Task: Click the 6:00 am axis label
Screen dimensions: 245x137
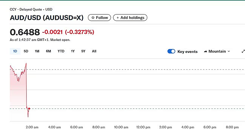Action: coord(77,127)
